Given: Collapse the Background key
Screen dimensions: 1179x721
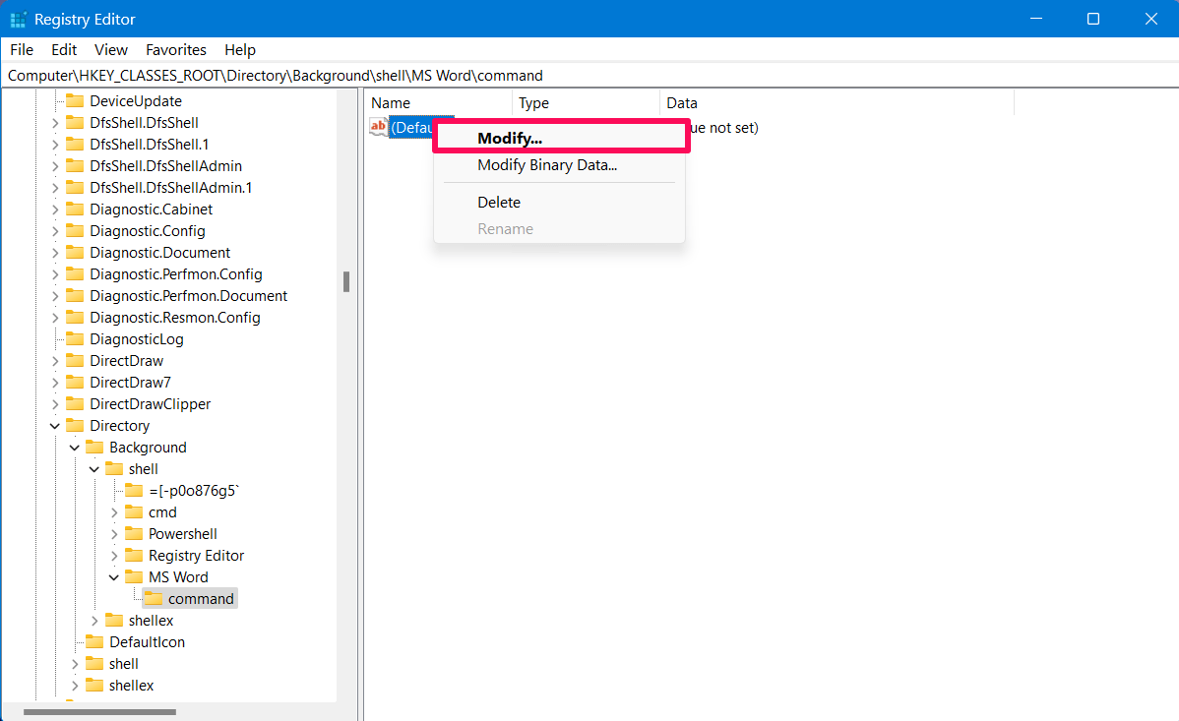Looking at the screenshot, I should click(75, 448).
